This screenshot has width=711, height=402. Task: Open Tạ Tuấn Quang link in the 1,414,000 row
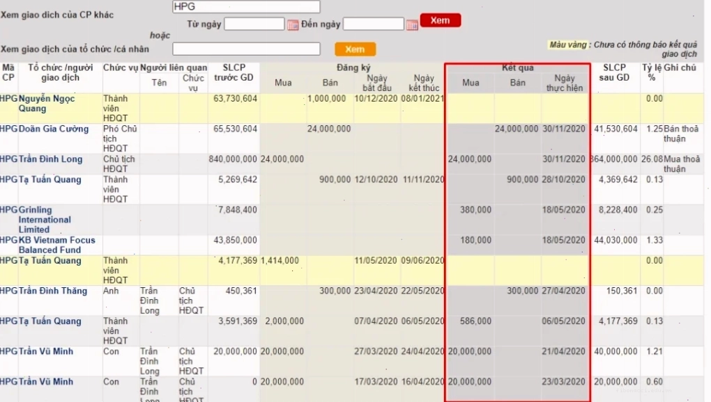coord(50,260)
